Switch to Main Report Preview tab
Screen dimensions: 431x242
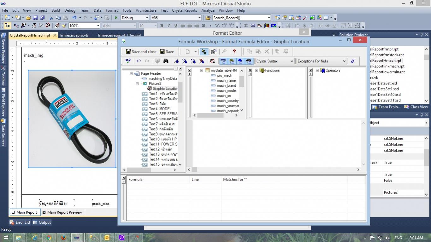click(x=62, y=212)
